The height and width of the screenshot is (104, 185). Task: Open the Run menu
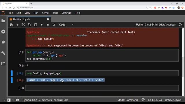(x=36, y=13)
